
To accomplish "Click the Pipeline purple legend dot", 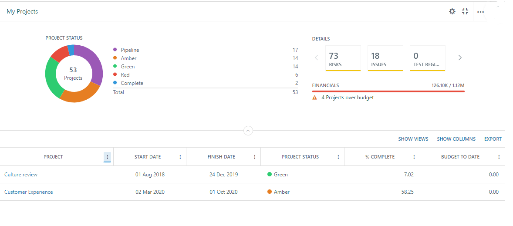I will pyautogui.click(x=115, y=50).
